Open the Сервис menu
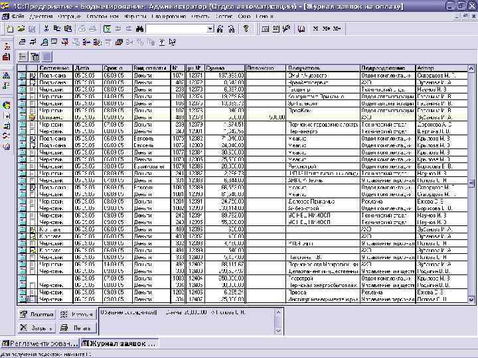Image resolution: width=478 pixels, height=358 pixels. [224, 17]
